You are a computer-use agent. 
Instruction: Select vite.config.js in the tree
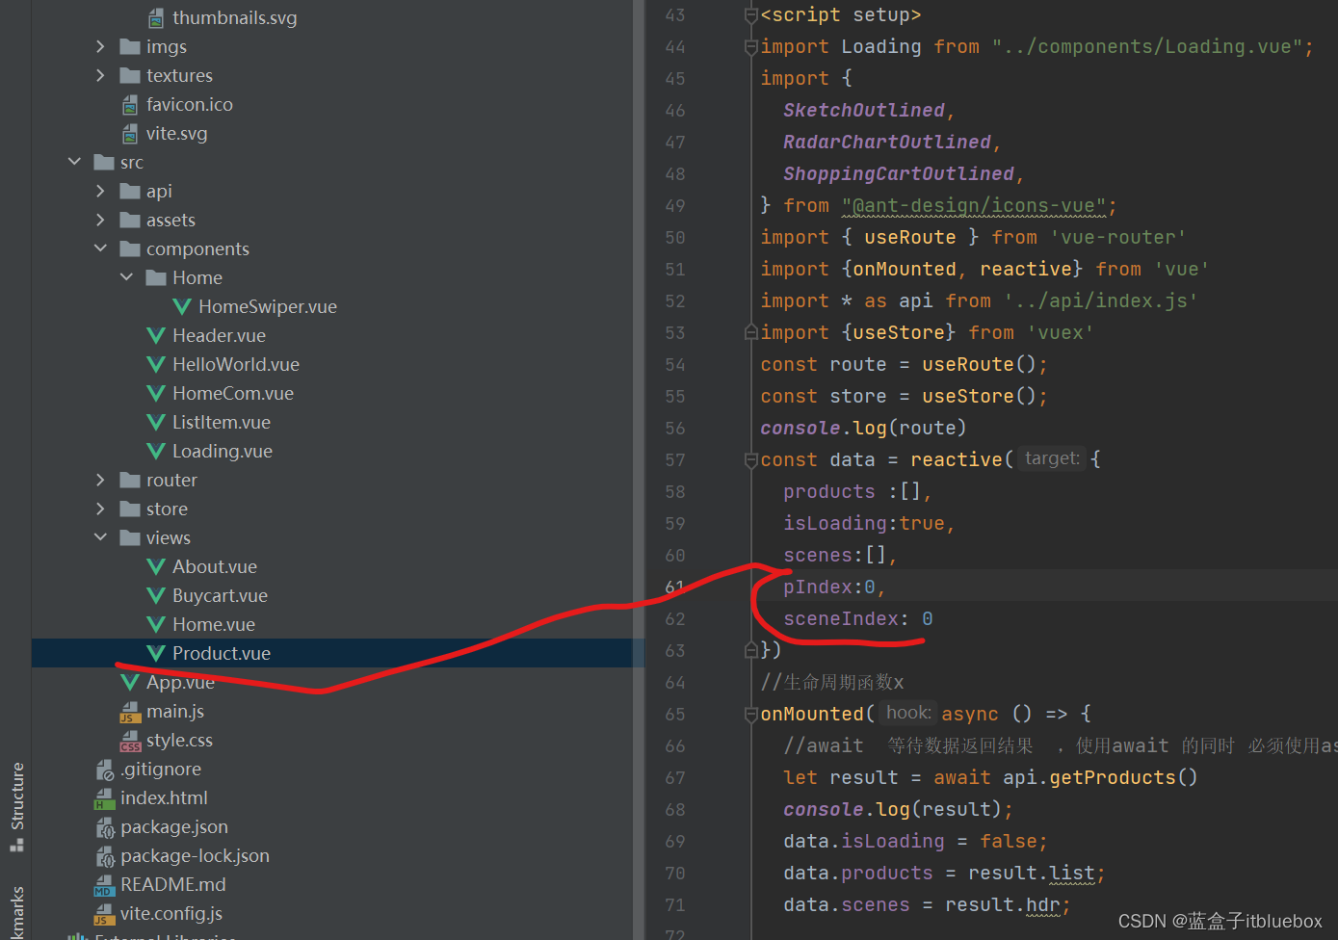171,914
